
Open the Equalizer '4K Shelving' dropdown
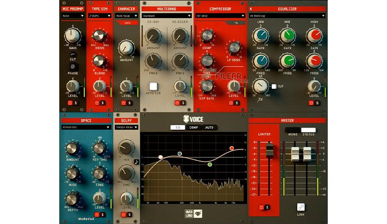(x=287, y=16)
